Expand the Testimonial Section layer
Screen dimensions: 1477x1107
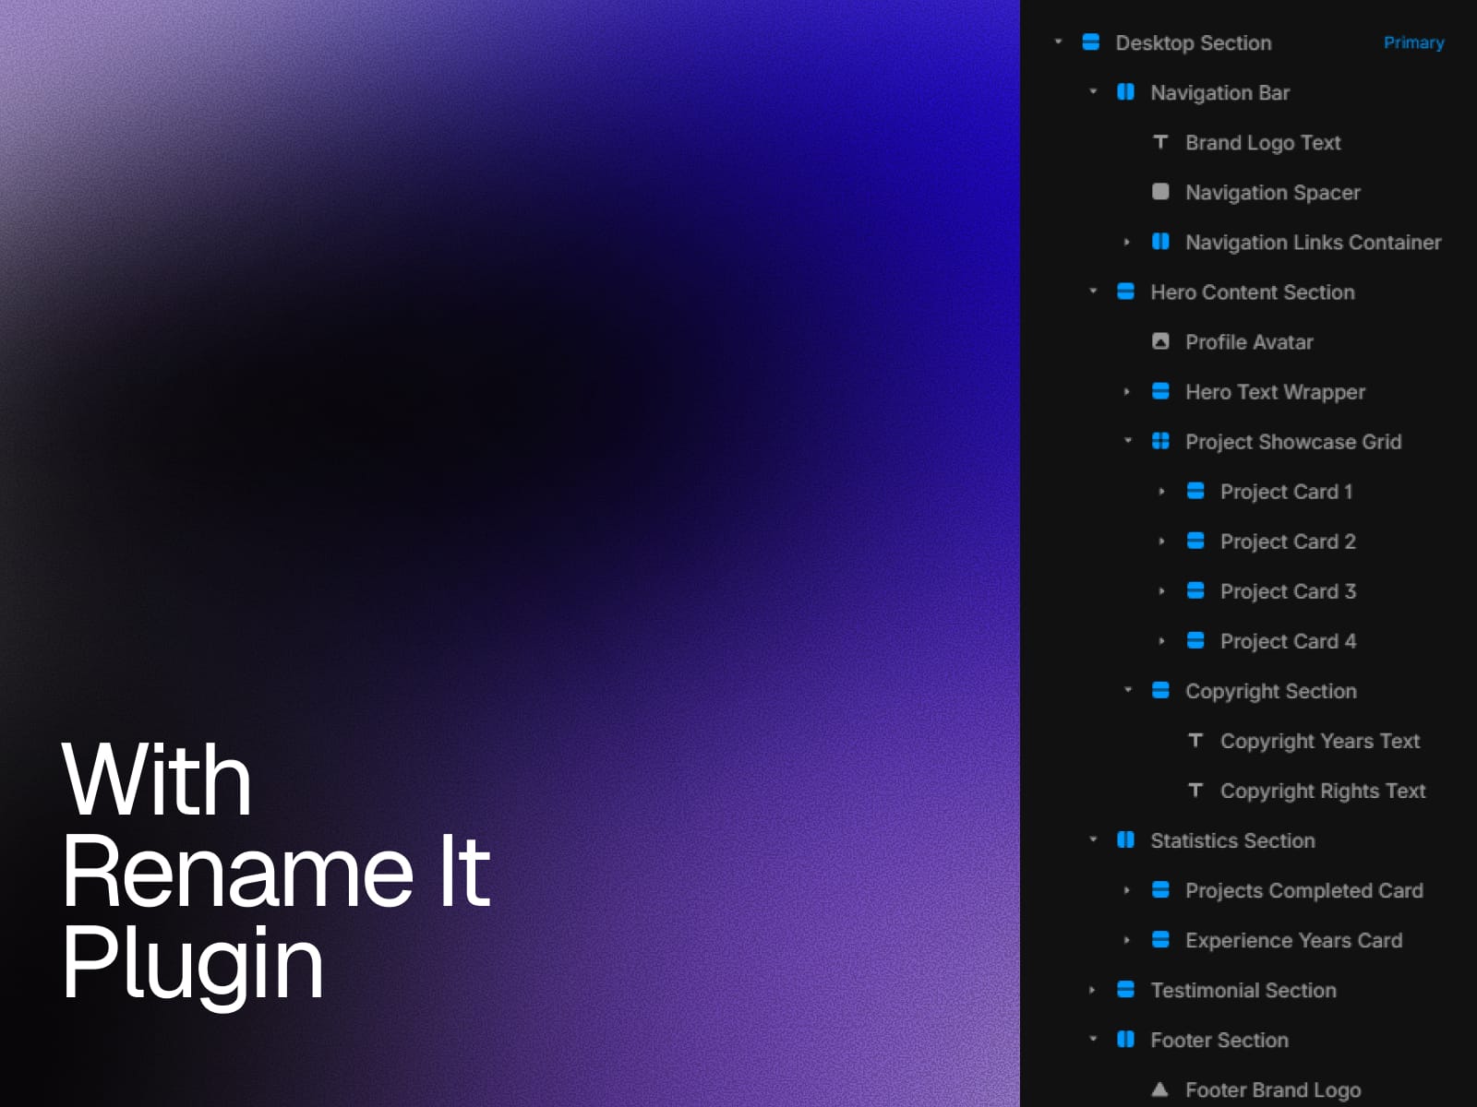coord(1092,989)
